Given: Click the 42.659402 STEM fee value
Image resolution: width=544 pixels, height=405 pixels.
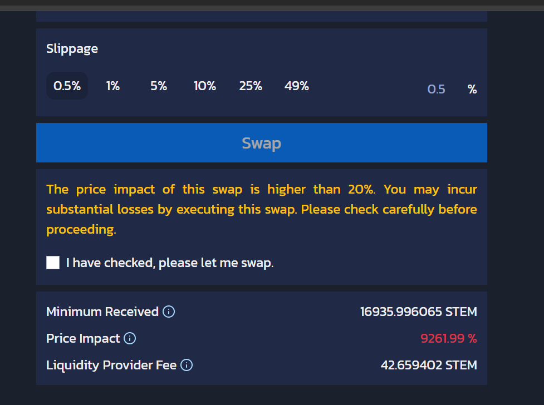Looking at the screenshot, I should [x=429, y=365].
